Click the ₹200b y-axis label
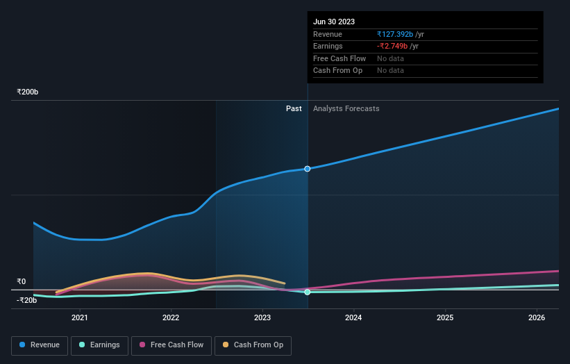570x364 pixels. point(27,92)
